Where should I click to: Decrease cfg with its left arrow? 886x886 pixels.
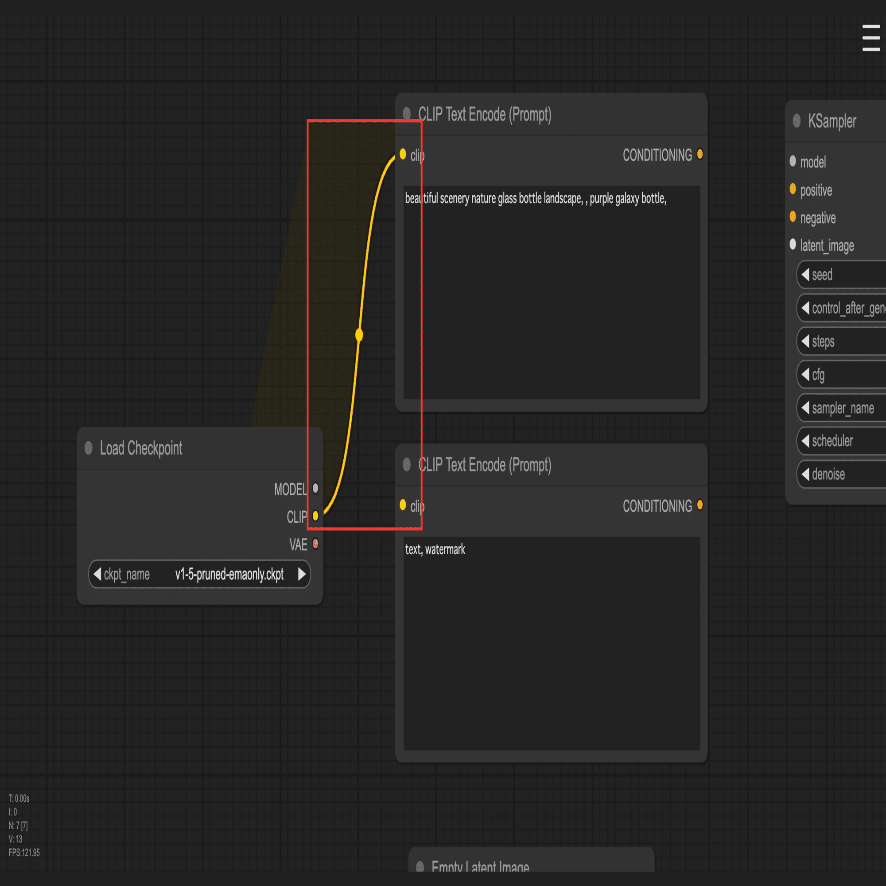pyautogui.click(x=805, y=374)
